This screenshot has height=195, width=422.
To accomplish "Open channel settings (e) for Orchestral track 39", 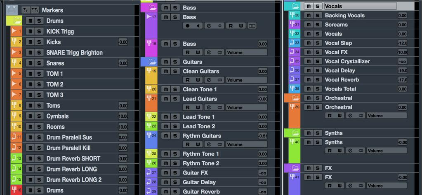I will [350, 116].
